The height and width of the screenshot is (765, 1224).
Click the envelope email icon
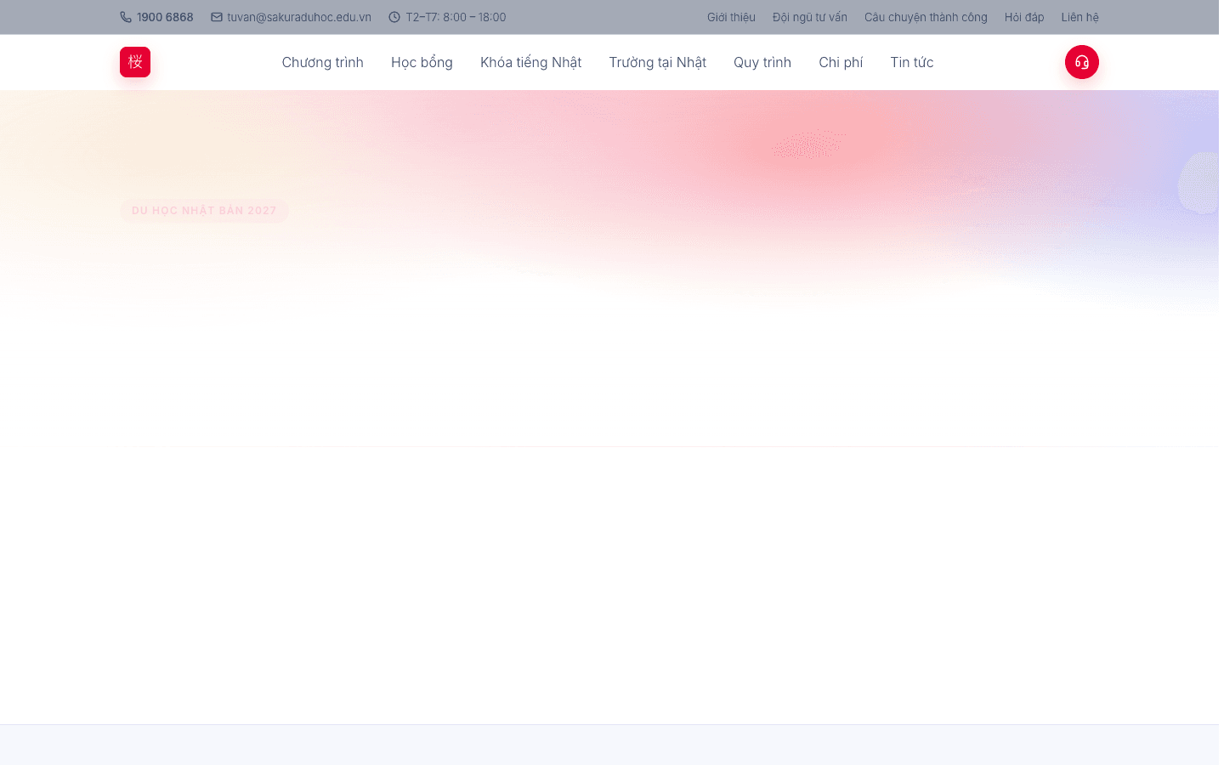(x=217, y=17)
